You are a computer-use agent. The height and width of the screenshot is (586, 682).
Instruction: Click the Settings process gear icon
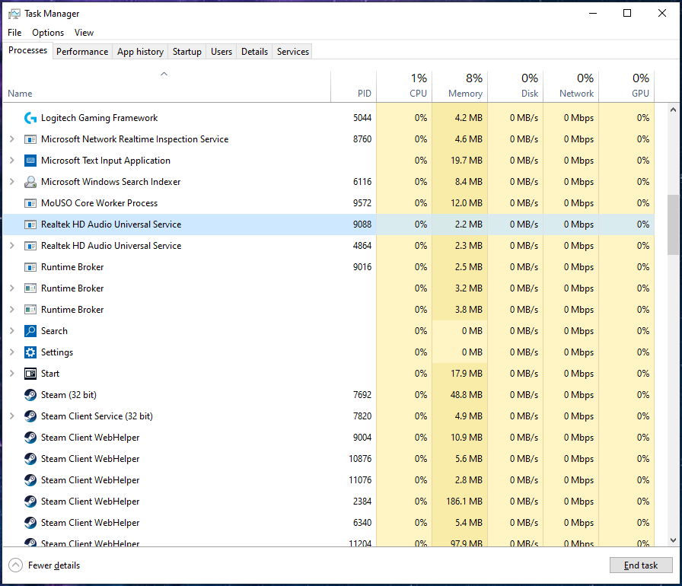tap(30, 352)
